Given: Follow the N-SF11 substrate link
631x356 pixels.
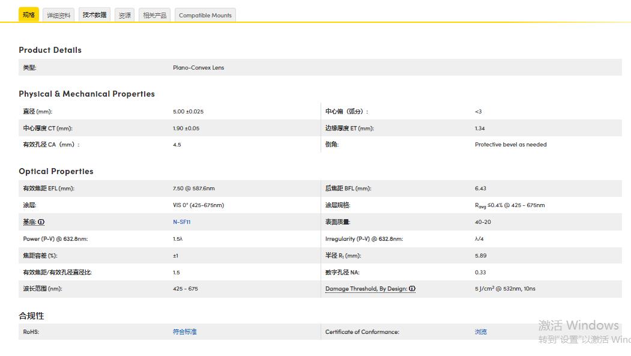Looking at the screenshot, I should [x=181, y=222].
